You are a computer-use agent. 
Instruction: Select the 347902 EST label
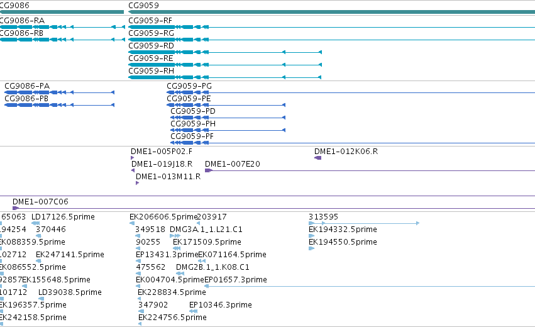(153, 306)
